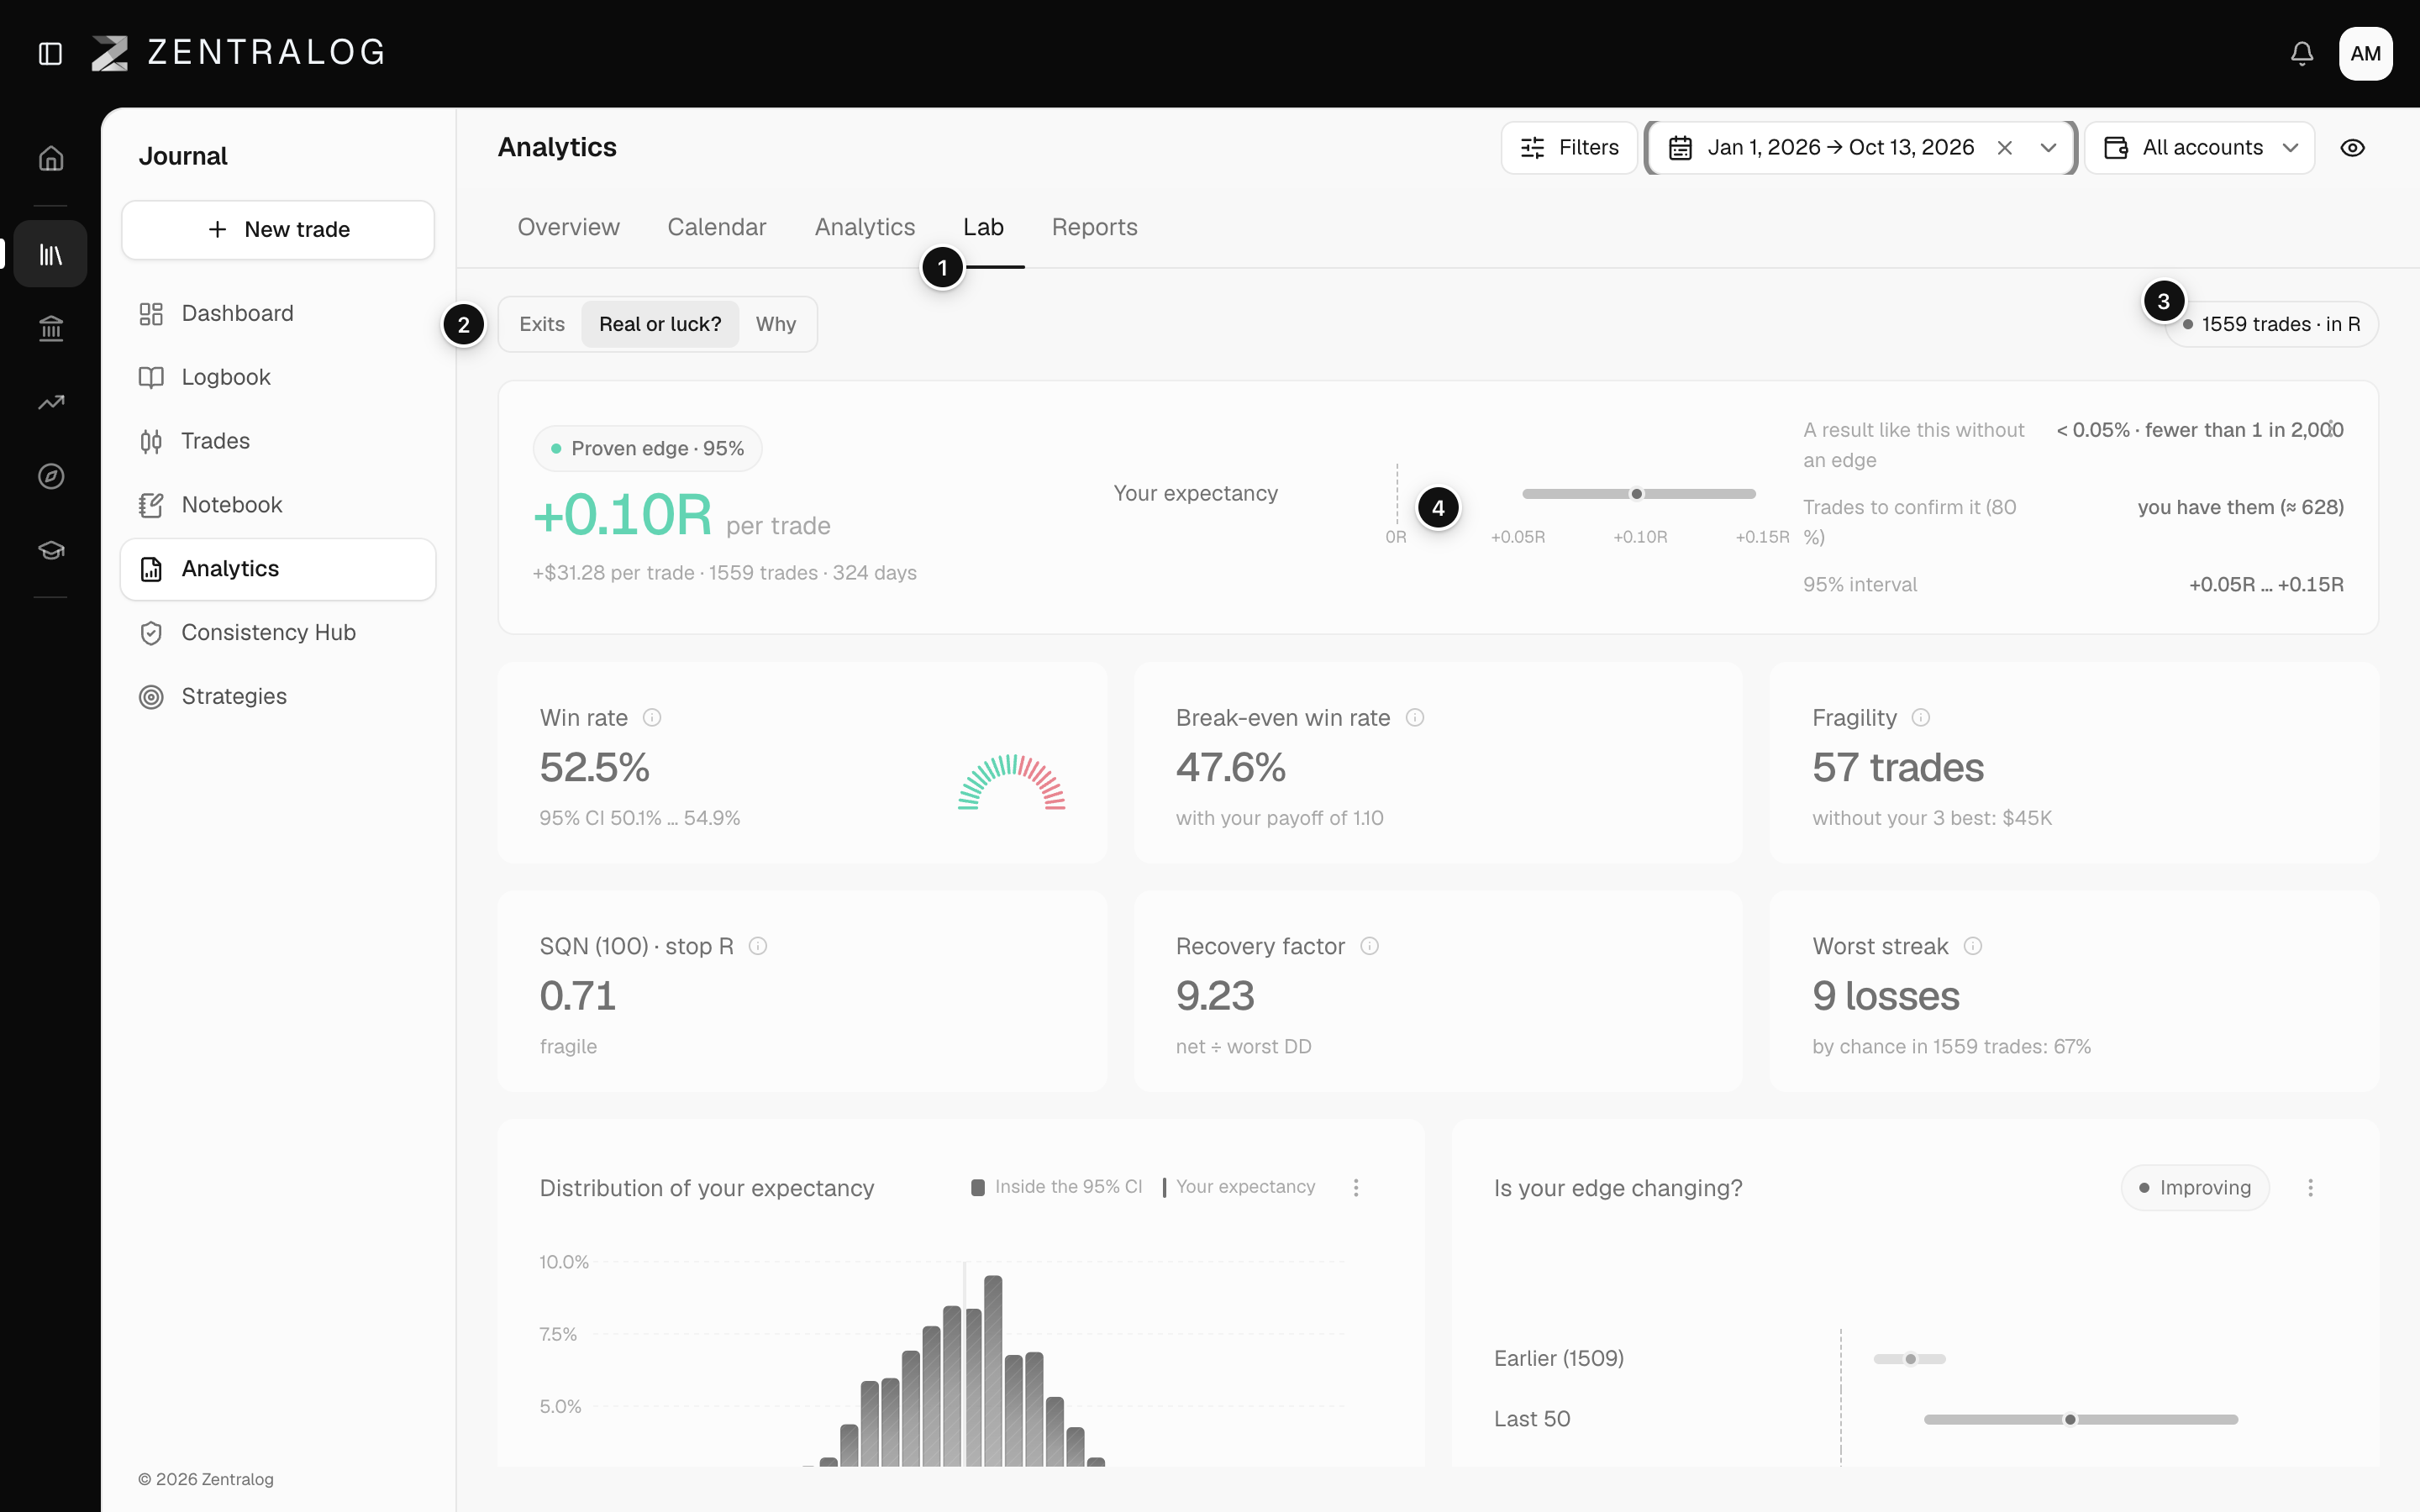
Task: Open Consistency Hub in the Journal menu
Action: pos(278,633)
